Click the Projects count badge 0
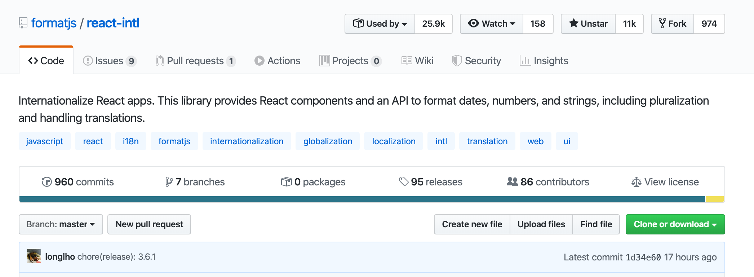This screenshot has width=754, height=277. click(x=376, y=61)
